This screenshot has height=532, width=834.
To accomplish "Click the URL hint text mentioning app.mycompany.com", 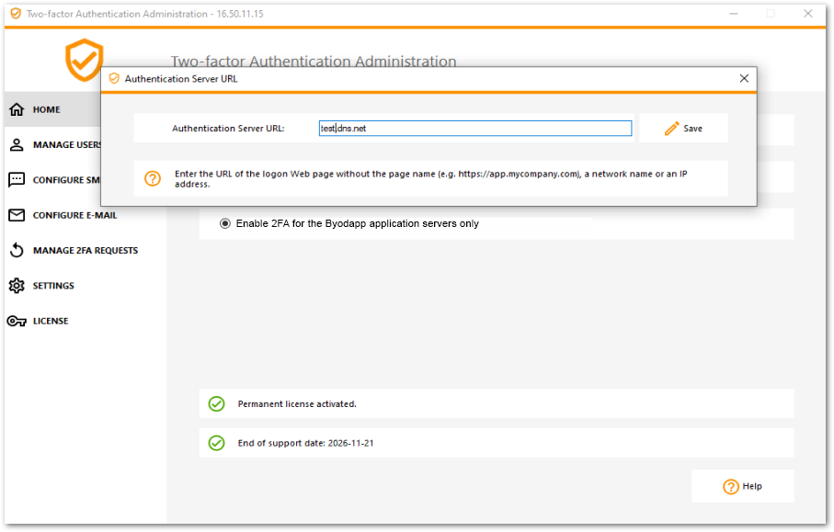I will pos(431,178).
